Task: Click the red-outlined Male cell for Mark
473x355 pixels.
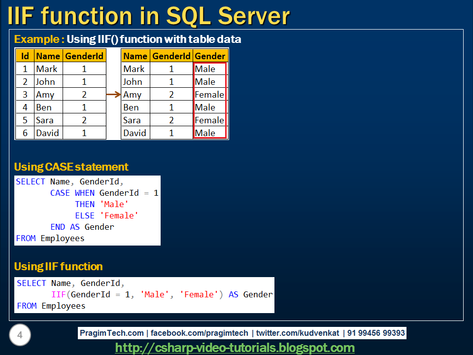Action: coord(209,69)
